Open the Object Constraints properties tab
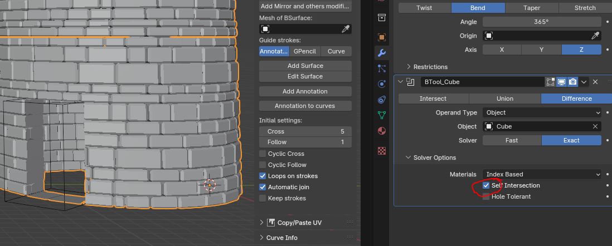This screenshot has width=612, height=246. tap(382, 100)
